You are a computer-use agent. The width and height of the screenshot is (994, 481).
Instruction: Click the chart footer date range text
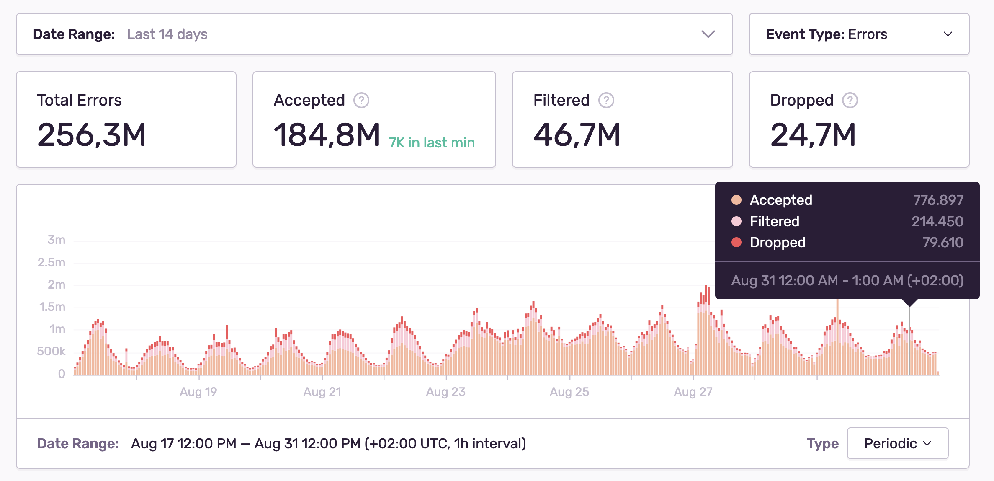pos(329,443)
